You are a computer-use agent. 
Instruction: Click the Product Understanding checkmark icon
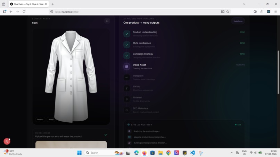tap(126, 34)
